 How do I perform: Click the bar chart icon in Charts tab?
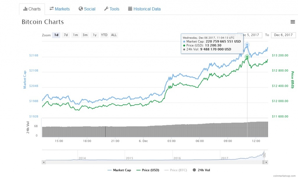pos(25,9)
